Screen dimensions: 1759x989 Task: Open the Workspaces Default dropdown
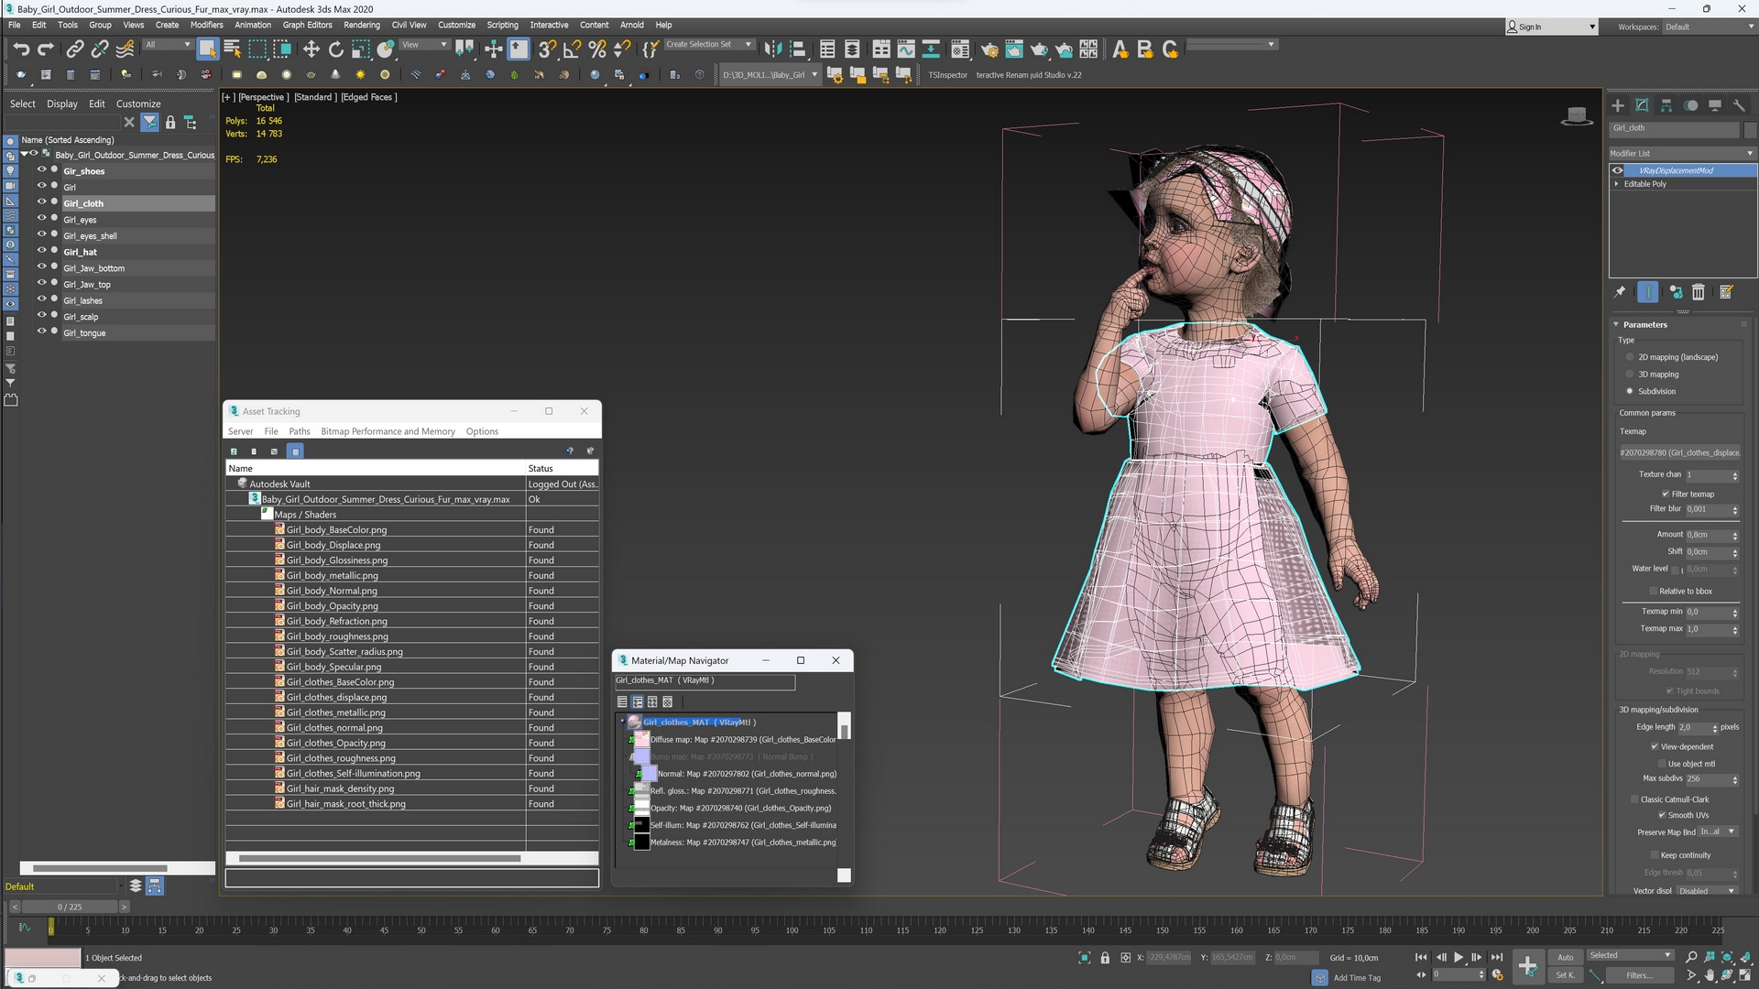1709,27
